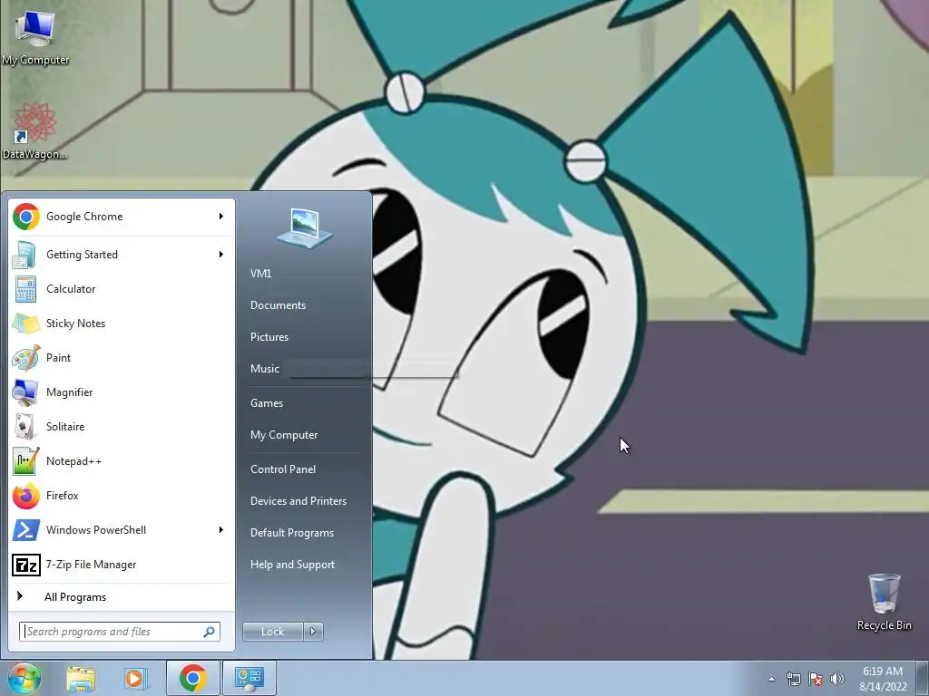929x696 pixels.
Task: Open Documents from the Start menu
Action: click(x=278, y=305)
